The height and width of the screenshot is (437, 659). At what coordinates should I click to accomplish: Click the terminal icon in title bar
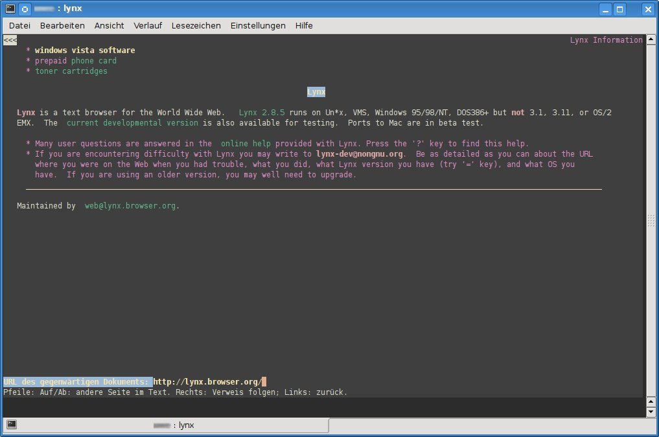coord(10,8)
